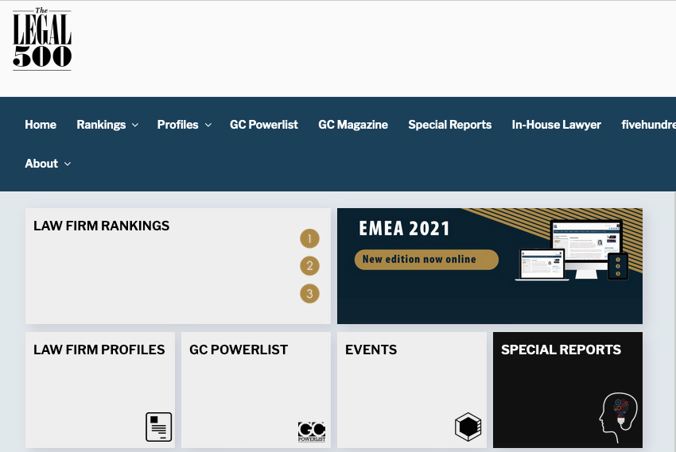Open GC Magazine navigation link
Screen dimensions: 676x452
353,125
